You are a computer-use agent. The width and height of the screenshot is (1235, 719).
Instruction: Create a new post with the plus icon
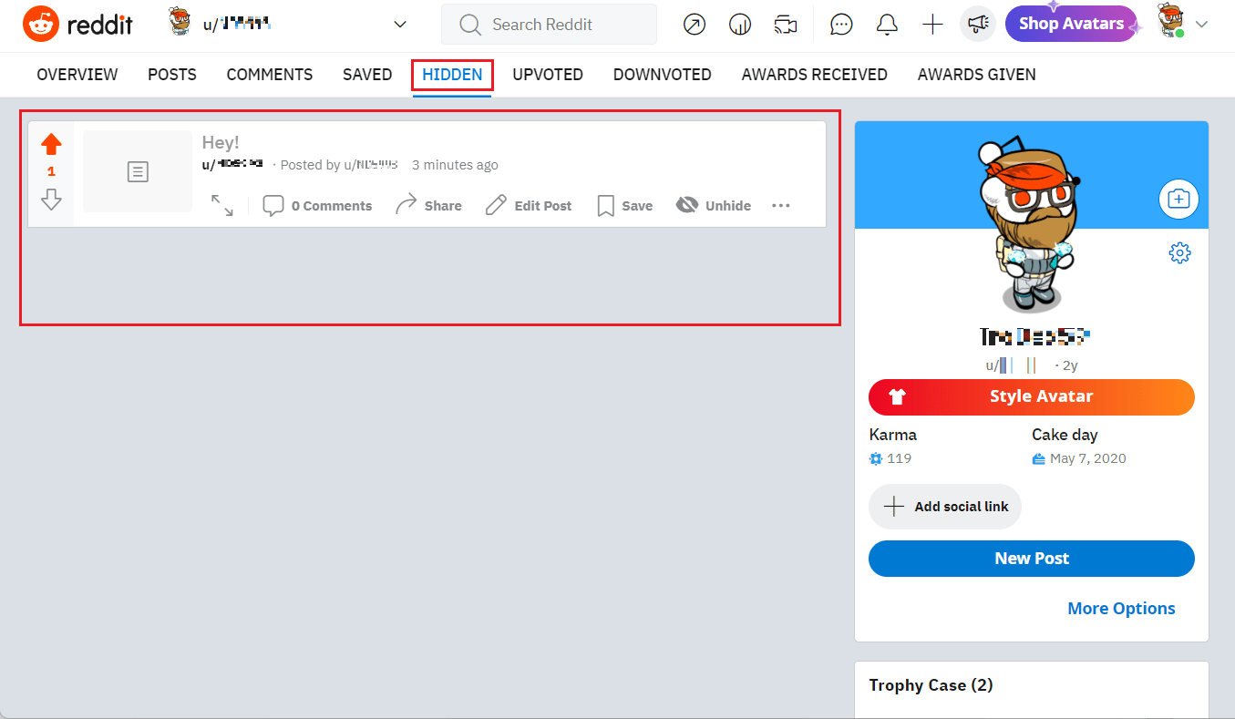[x=931, y=24]
